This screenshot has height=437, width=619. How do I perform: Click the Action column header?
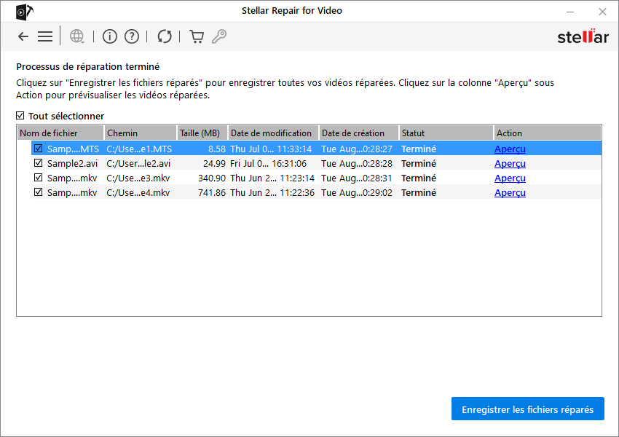pyautogui.click(x=547, y=133)
